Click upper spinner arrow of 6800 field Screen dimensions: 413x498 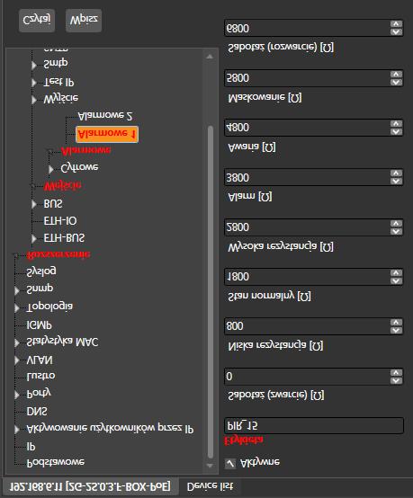tap(396, 24)
